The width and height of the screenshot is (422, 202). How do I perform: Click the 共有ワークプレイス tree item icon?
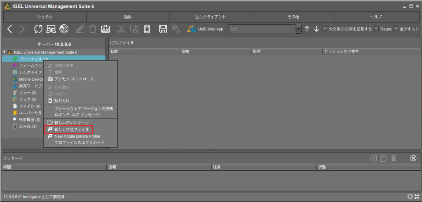coord(15,86)
